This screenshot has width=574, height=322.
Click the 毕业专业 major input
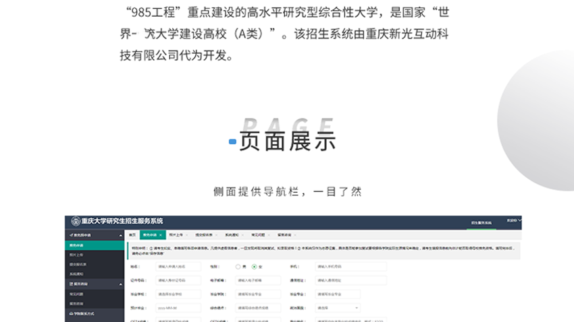(338, 294)
